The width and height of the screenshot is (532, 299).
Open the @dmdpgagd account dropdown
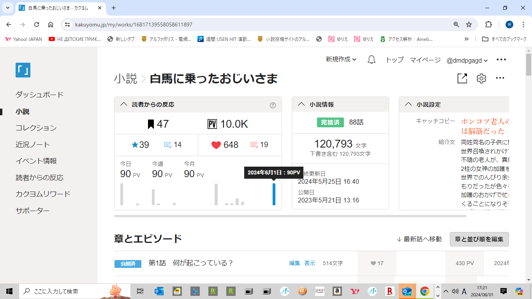[x=467, y=60]
